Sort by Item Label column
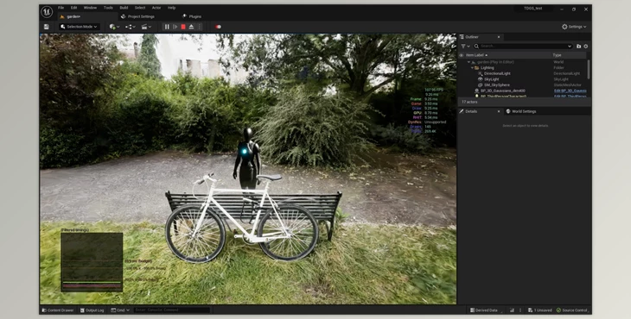 pos(476,55)
